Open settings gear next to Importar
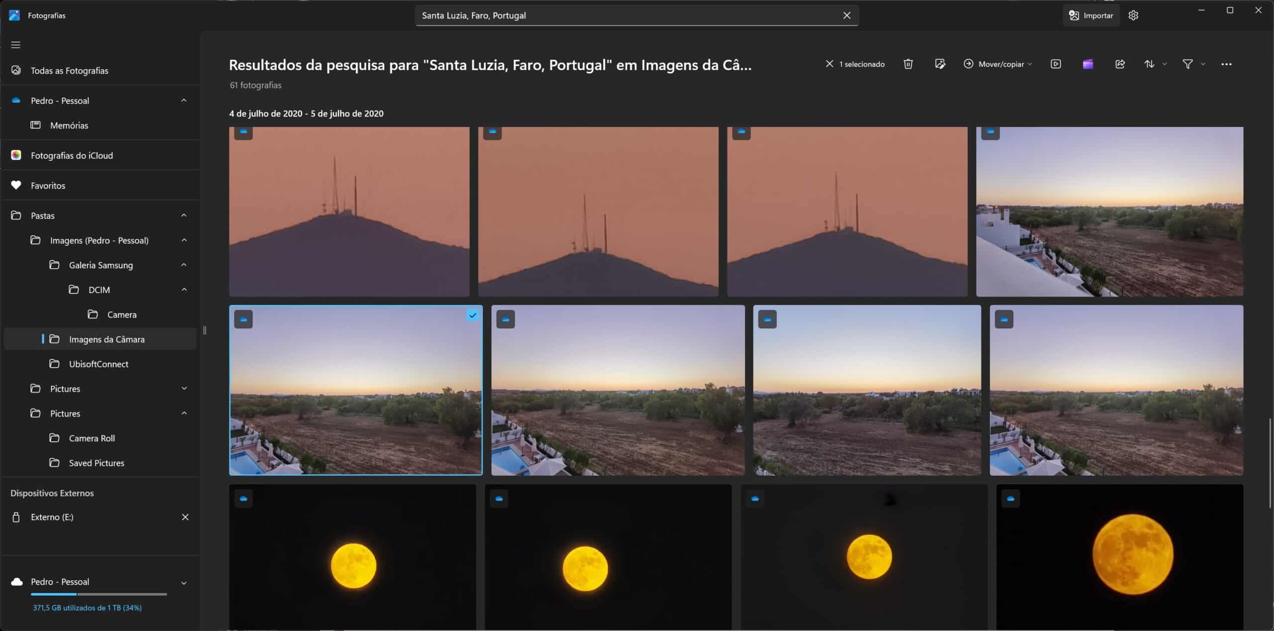Viewport: 1274px width, 631px height. 1133,15
